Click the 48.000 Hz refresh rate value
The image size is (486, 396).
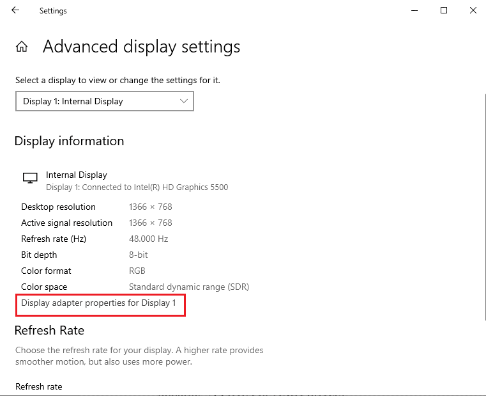coord(148,239)
